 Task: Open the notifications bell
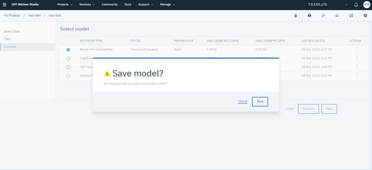click(x=356, y=5)
